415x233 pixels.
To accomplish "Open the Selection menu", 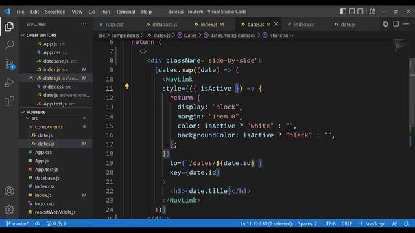I will [55, 12].
